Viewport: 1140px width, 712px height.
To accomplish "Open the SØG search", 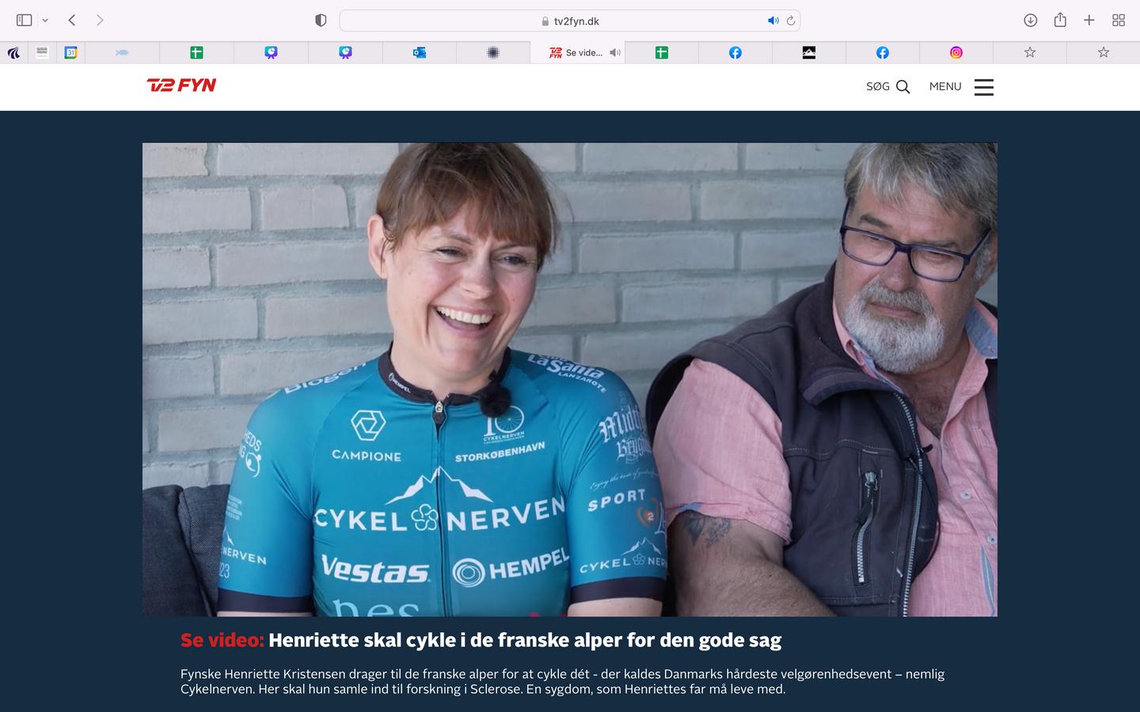I will [887, 87].
